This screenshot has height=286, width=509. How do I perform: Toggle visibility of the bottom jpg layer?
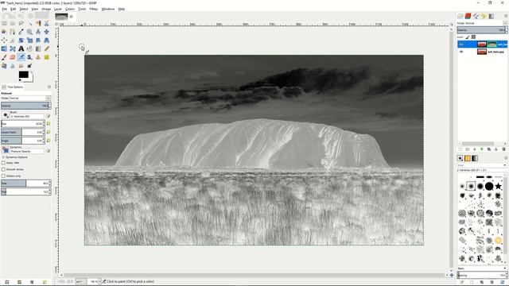coord(461,52)
